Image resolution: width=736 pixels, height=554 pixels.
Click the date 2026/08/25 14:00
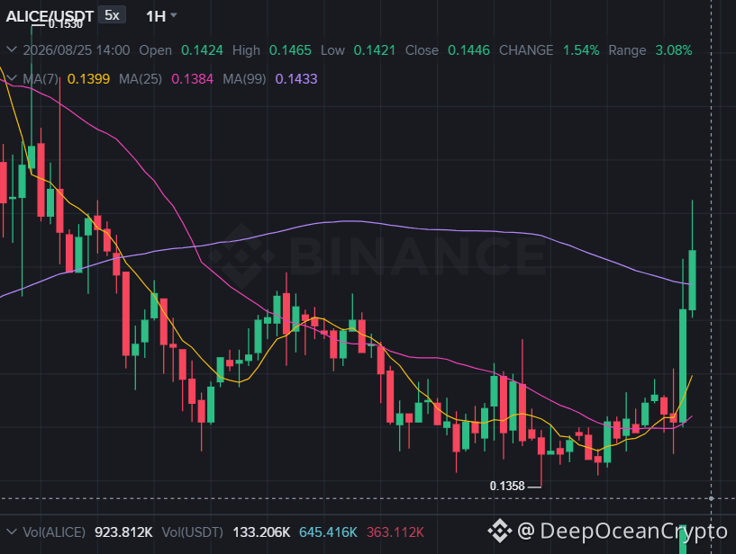77,50
